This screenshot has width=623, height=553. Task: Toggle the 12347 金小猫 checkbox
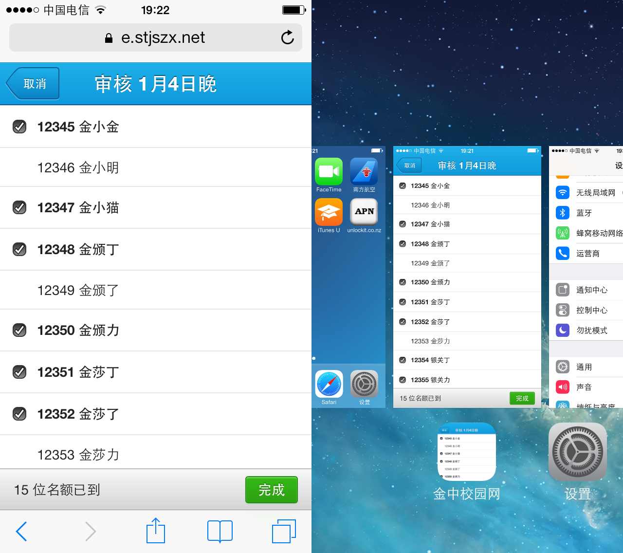(19, 208)
